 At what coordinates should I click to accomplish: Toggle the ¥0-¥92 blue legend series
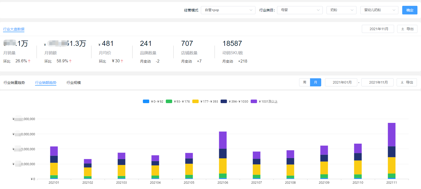146,101
